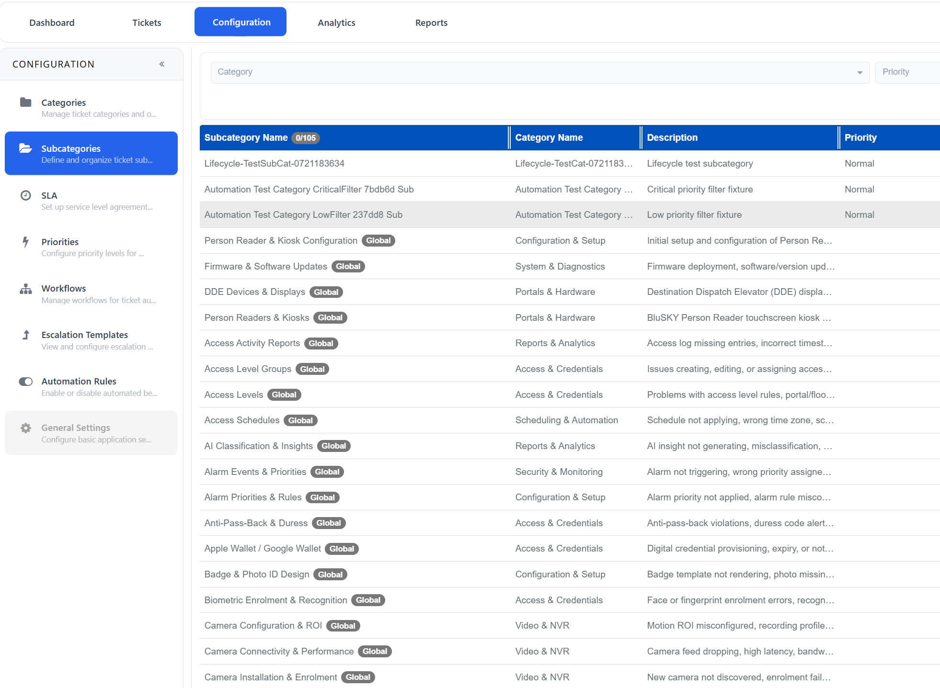This screenshot has height=688, width=940.
Task: Select AI Classification & Insights row
Action: coord(570,446)
